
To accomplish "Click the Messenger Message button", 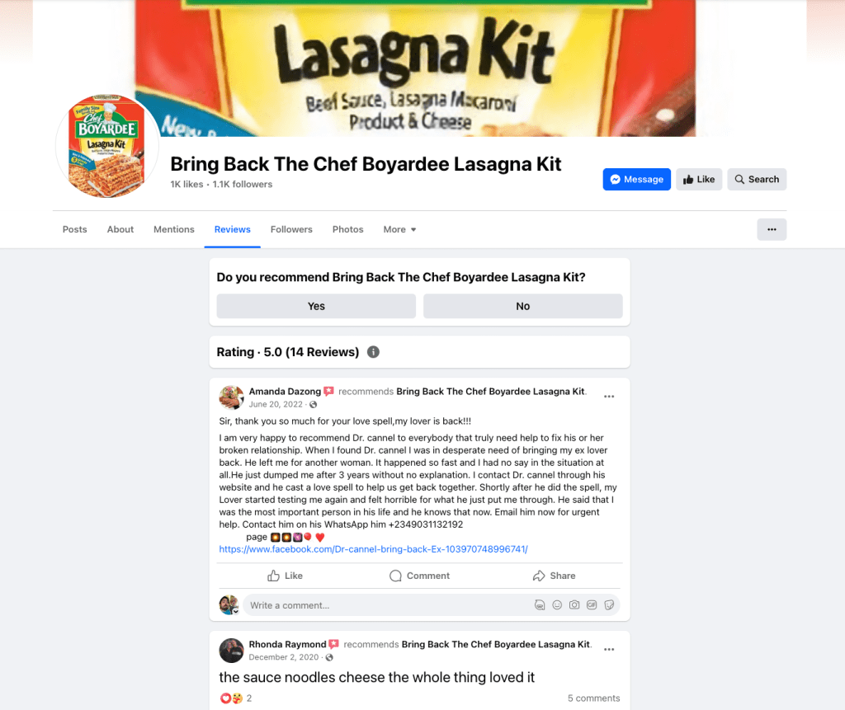I will [636, 180].
